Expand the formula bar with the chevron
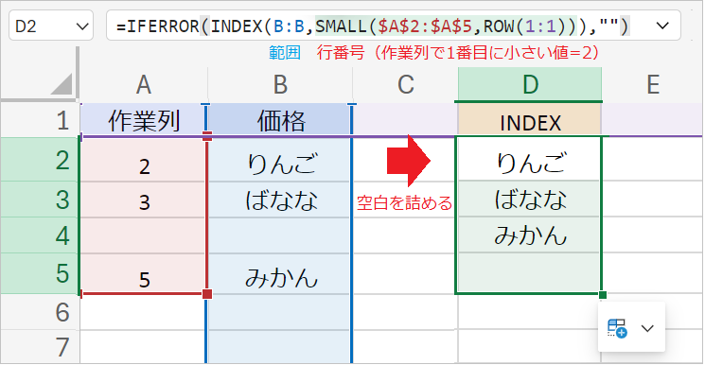The image size is (705, 365). coord(662,26)
